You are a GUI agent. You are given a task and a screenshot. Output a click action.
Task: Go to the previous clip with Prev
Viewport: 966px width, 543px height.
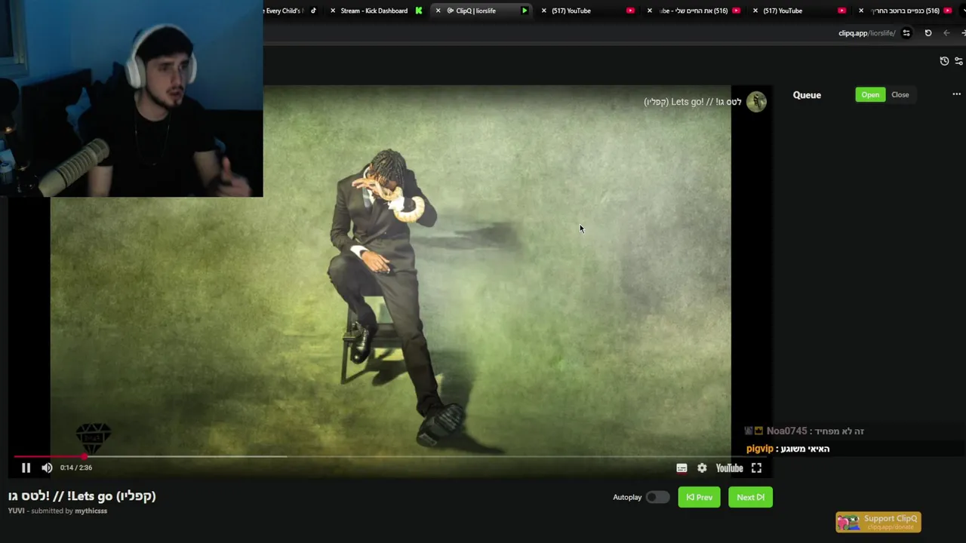pos(699,497)
